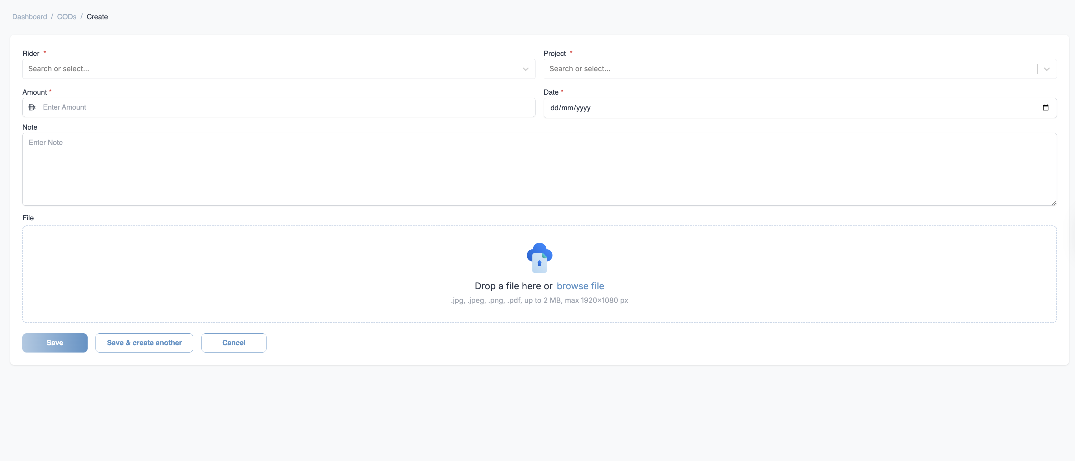Save the COD form

[x=55, y=343]
